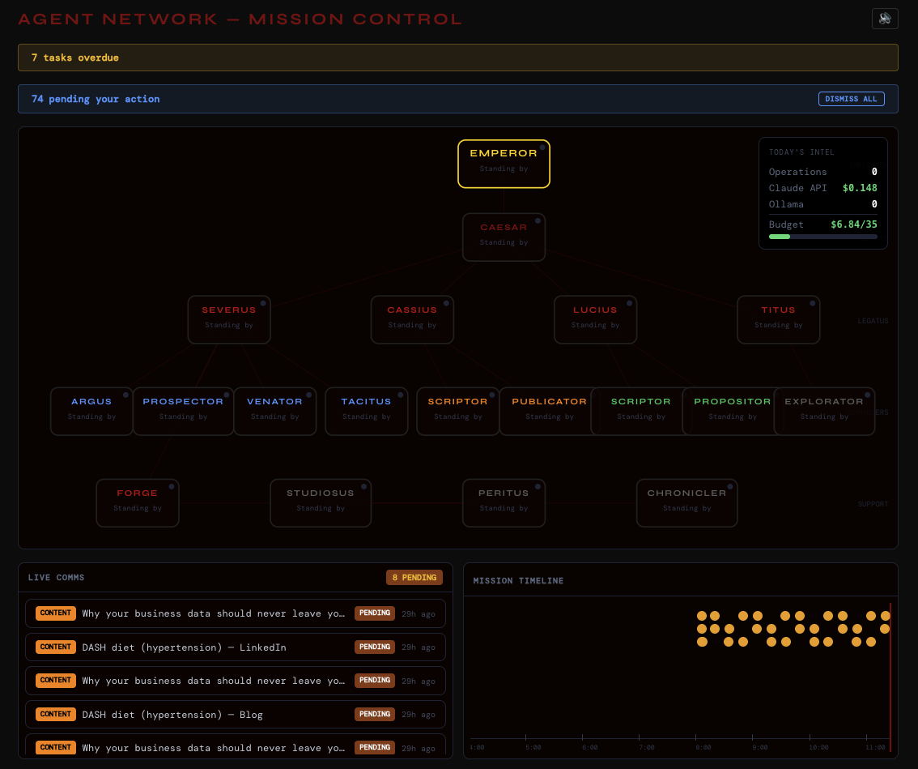This screenshot has width=918, height=769.
Task: Open the PUBLICATOR agent node
Action: 549,411
